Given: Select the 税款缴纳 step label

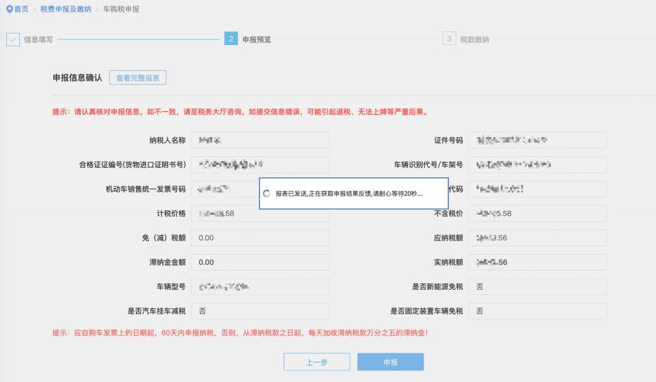Looking at the screenshot, I should [474, 40].
